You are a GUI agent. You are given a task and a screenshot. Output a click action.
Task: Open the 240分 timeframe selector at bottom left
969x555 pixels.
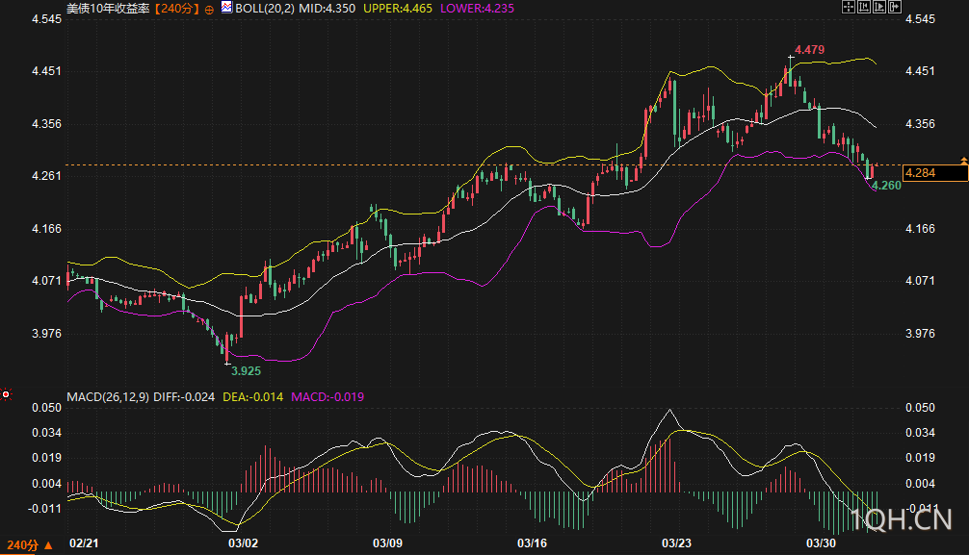pos(26,545)
